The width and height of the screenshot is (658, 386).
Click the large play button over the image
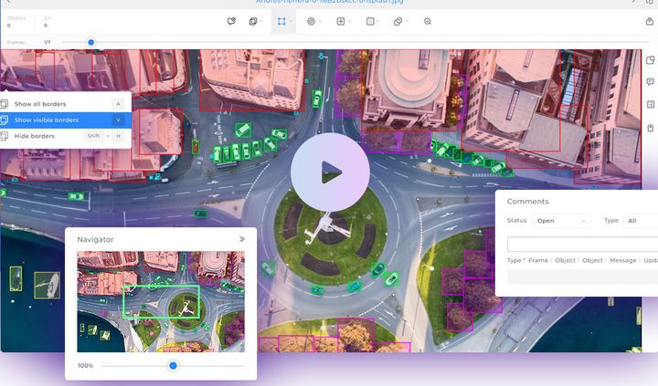tap(330, 172)
